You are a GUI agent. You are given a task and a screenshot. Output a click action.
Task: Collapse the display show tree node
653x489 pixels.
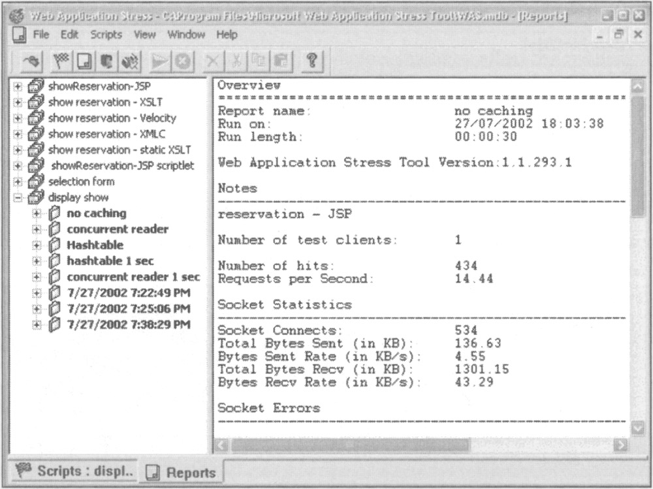pos(18,197)
